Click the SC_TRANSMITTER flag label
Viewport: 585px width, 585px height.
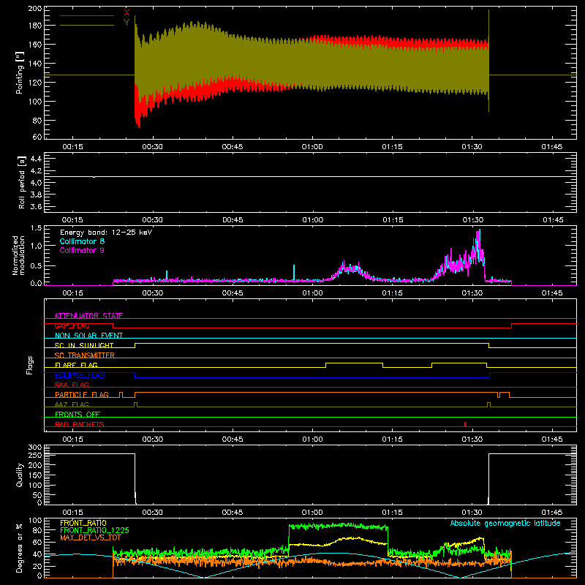coord(85,355)
